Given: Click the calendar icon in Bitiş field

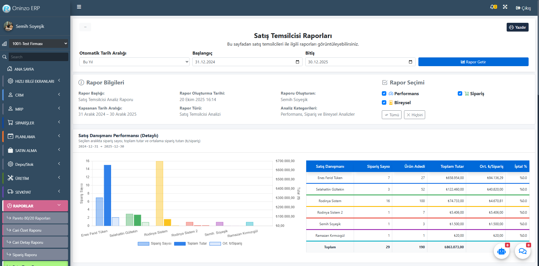Looking at the screenshot, I should pos(411,62).
